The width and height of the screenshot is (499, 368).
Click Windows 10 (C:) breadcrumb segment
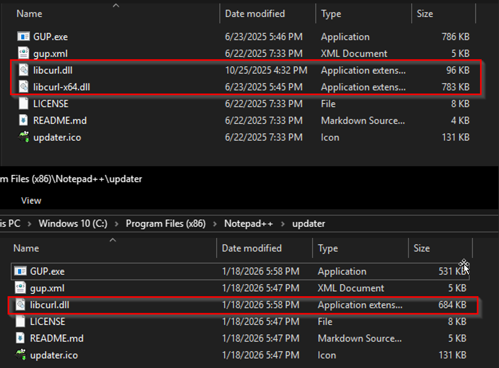point(73,224)
